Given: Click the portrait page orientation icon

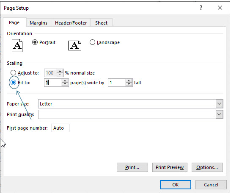Looking at the screenshot, I should click(17, 45).
